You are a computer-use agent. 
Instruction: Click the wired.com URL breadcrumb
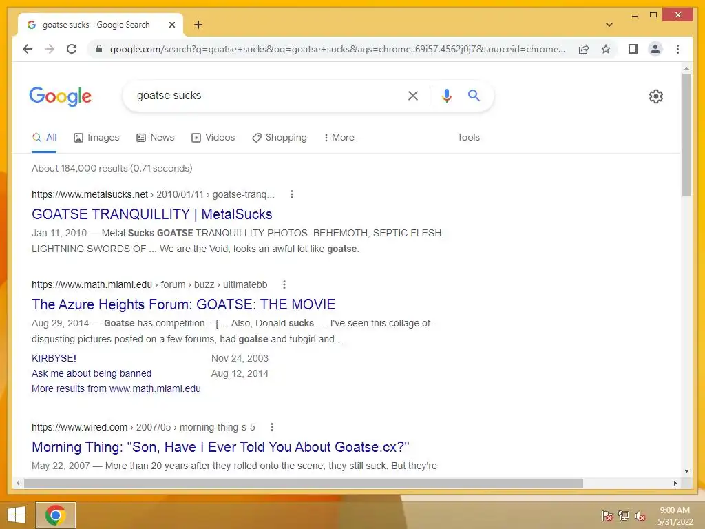coord(143,427)
